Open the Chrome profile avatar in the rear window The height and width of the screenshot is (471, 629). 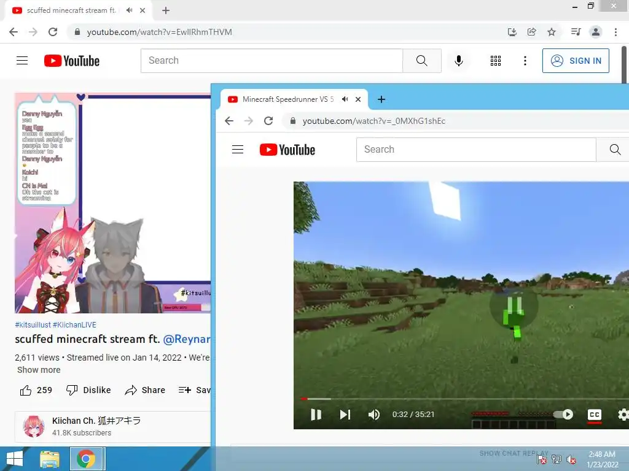[596, 32]
